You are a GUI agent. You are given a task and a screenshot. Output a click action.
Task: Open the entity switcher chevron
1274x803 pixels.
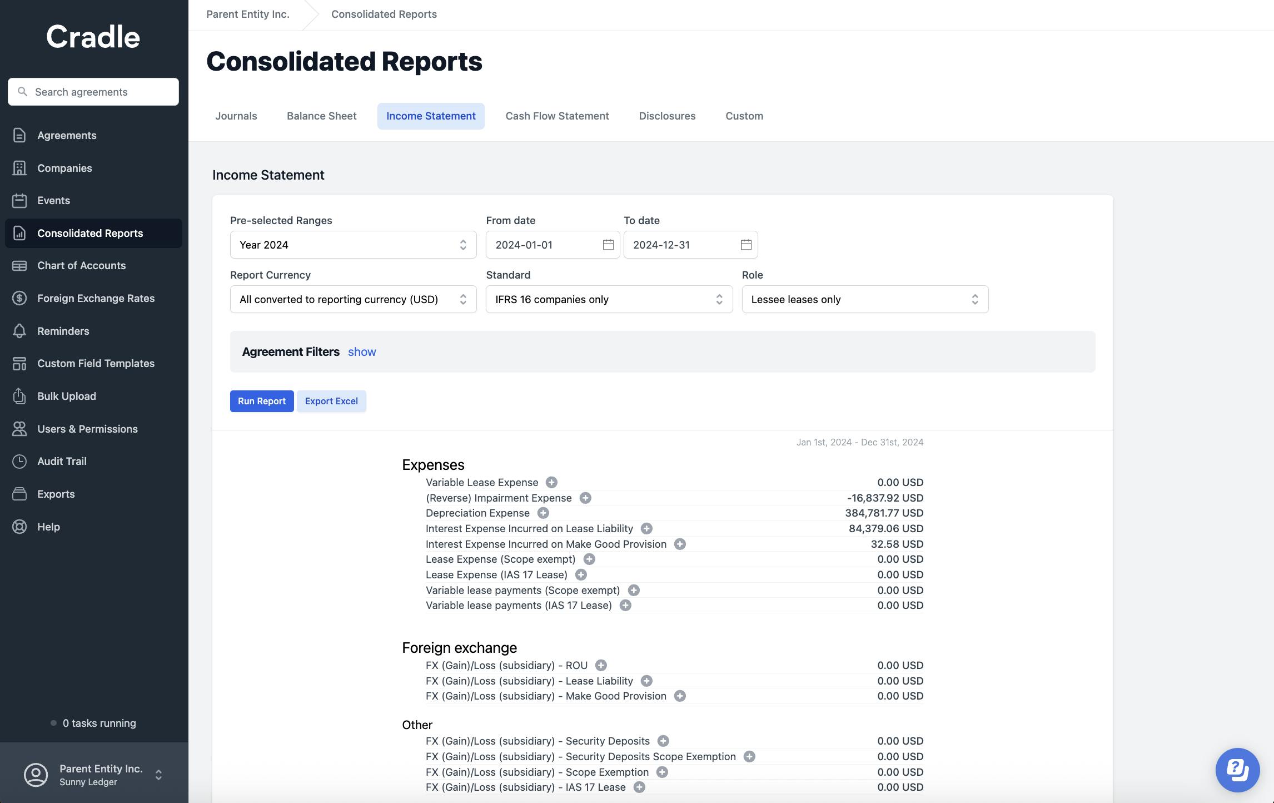point(158,775)
